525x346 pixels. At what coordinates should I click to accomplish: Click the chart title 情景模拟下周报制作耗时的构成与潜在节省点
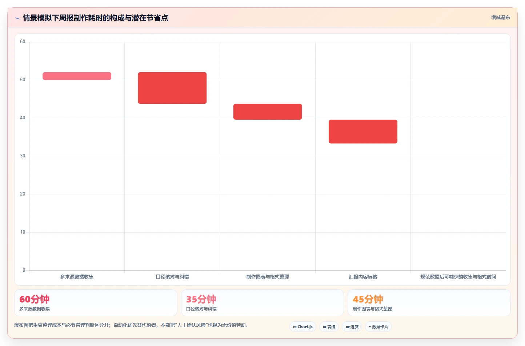click(95, 18)
